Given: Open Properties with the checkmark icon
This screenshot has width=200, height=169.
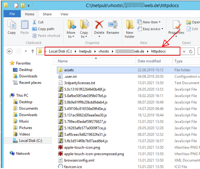Looking at the screenshot, I should [x=176, y=27].
